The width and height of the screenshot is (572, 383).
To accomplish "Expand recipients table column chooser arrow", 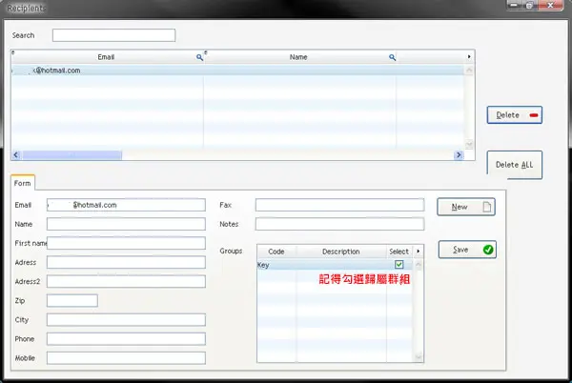I will [x=469, y=57].
